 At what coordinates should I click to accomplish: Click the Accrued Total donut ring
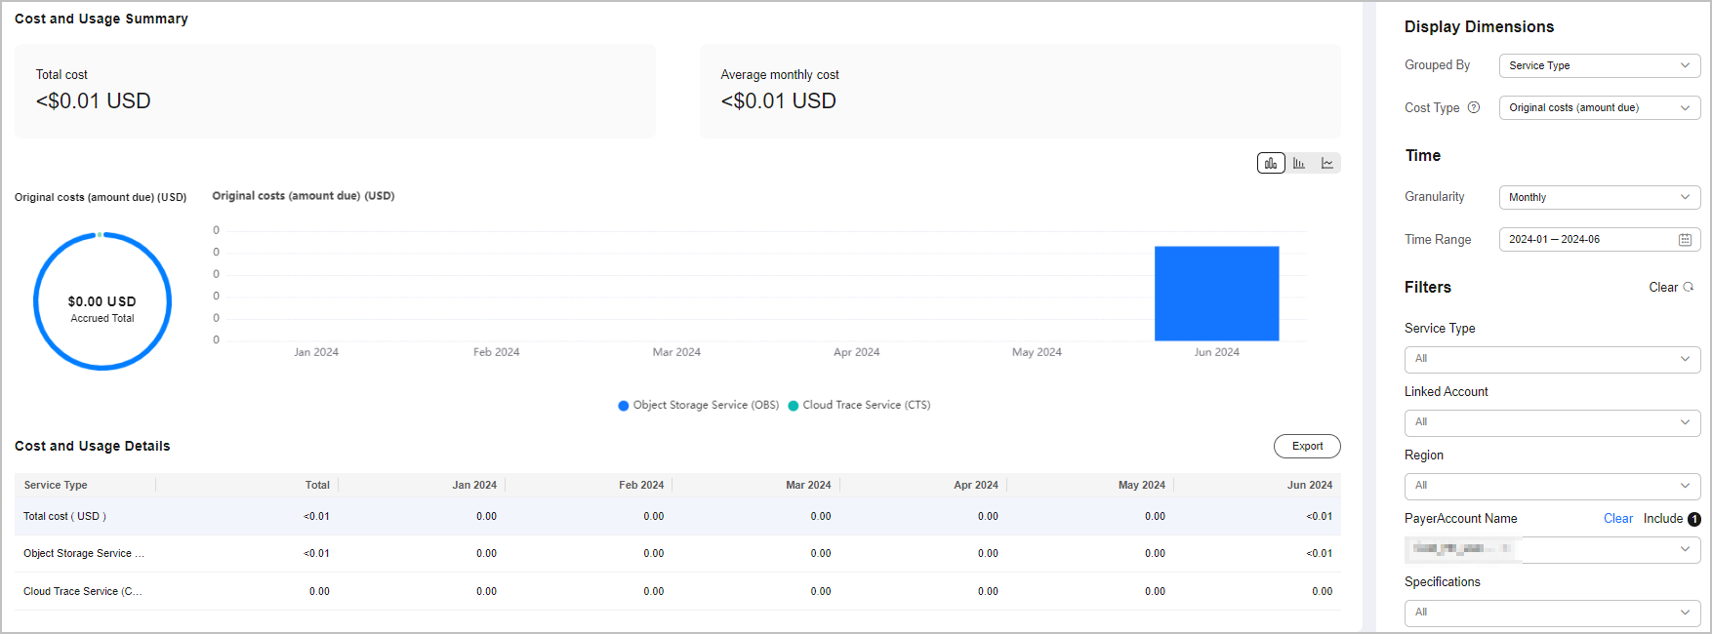coord(35,302)
